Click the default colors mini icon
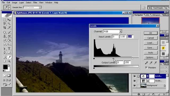This screenshot has width=170, height=96. tap(3, 71)
